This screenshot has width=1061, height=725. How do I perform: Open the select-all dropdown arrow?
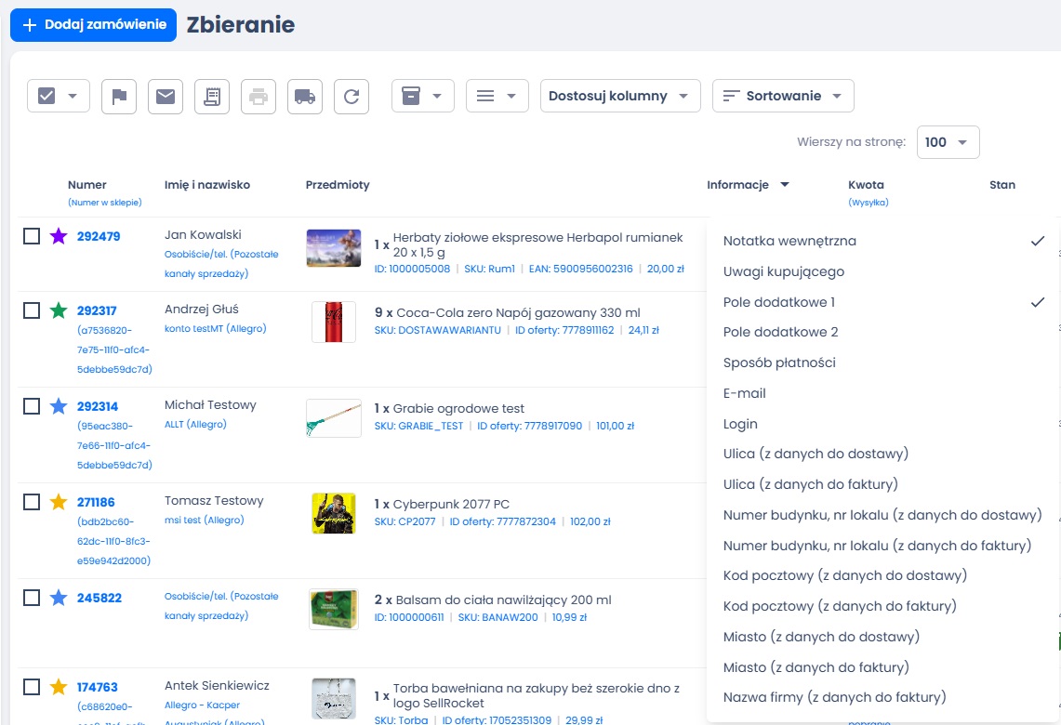[x=73, y=96]
